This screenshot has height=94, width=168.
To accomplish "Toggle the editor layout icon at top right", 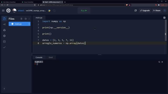I will pos(164,18).
